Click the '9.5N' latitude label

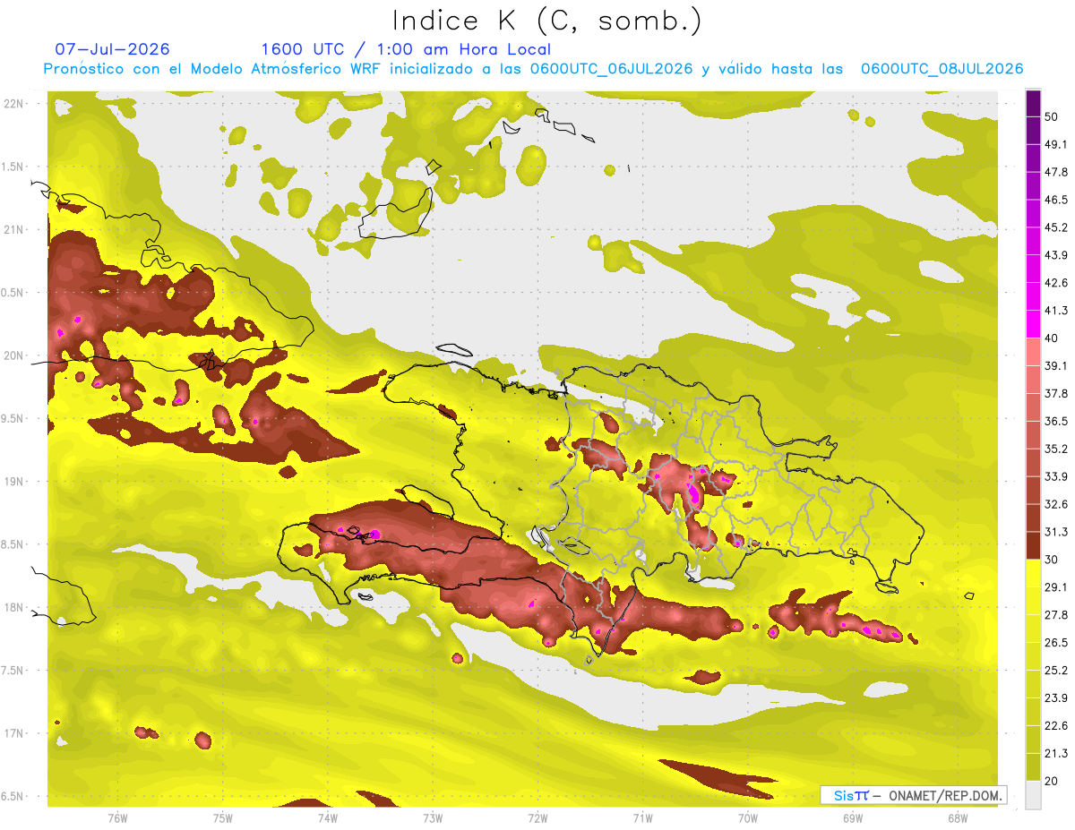click(x=13, y=418)
